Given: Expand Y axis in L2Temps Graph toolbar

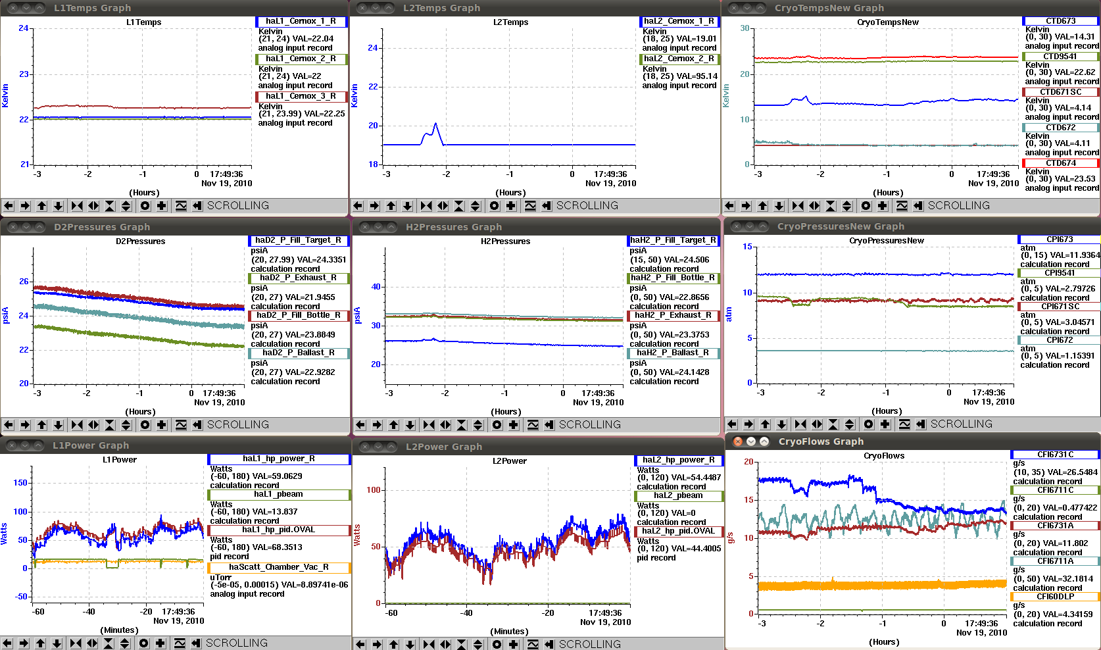Looking at the screenshot, I should click(x=476, y=206).
